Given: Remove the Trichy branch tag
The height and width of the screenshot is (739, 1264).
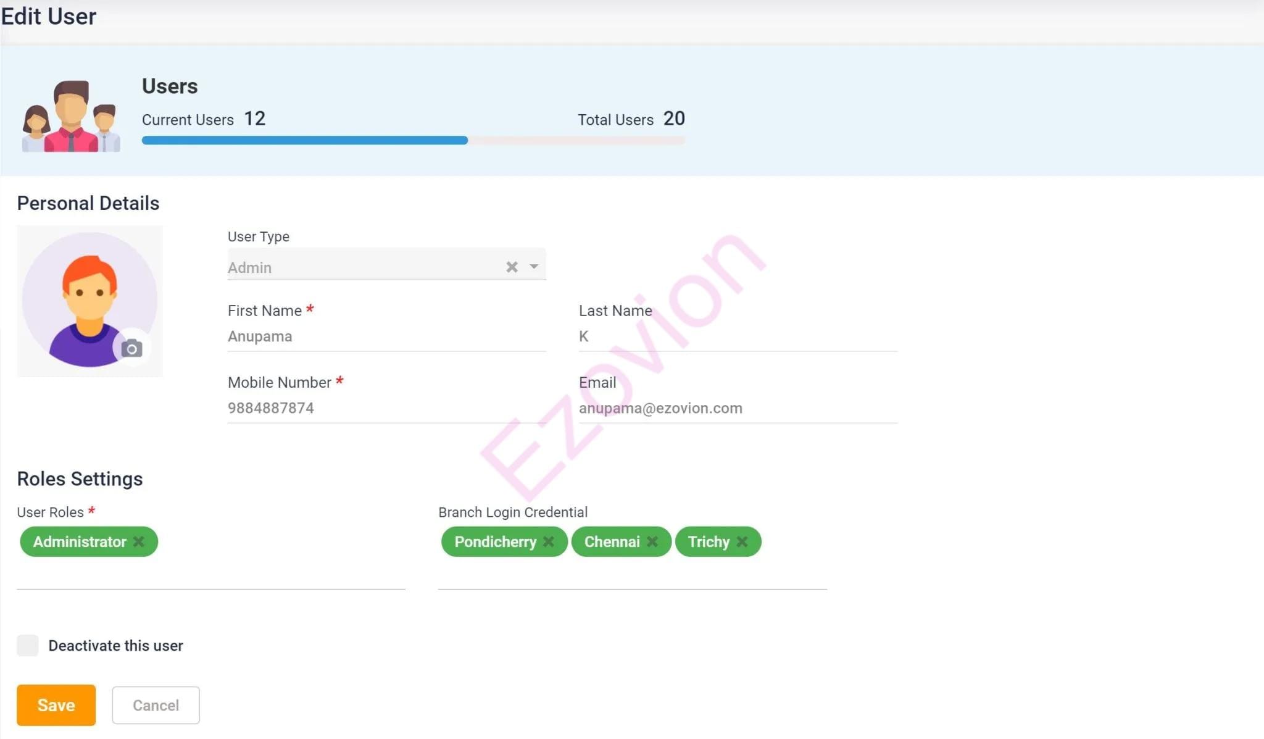Looking at the screenshot, I should click(x=742, y=541).
